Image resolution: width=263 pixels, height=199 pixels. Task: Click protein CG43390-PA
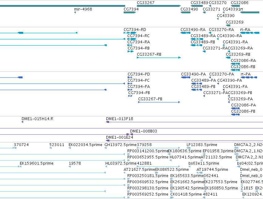(x=230, y=80)
